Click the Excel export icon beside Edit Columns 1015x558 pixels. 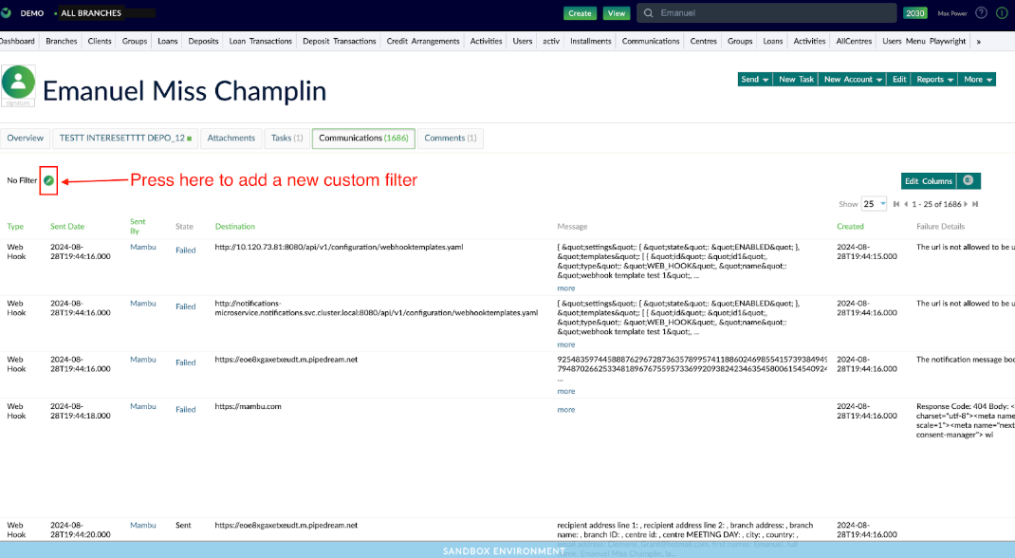(968, 180)
